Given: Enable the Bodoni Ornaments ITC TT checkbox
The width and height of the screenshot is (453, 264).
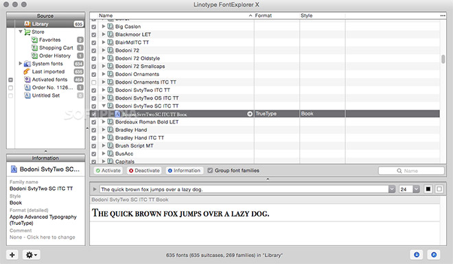Looking at the screenshot, I should click(93, 82).
